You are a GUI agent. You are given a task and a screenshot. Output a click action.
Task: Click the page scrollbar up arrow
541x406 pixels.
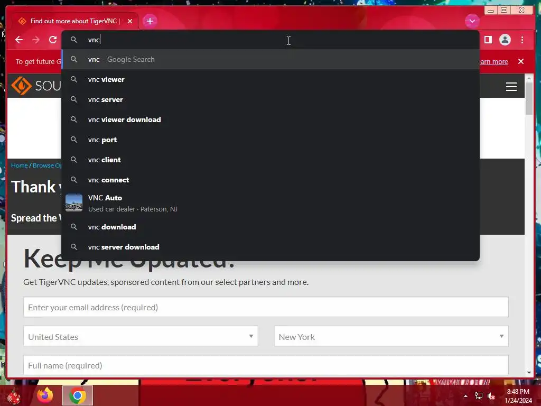tap(529, 79)
